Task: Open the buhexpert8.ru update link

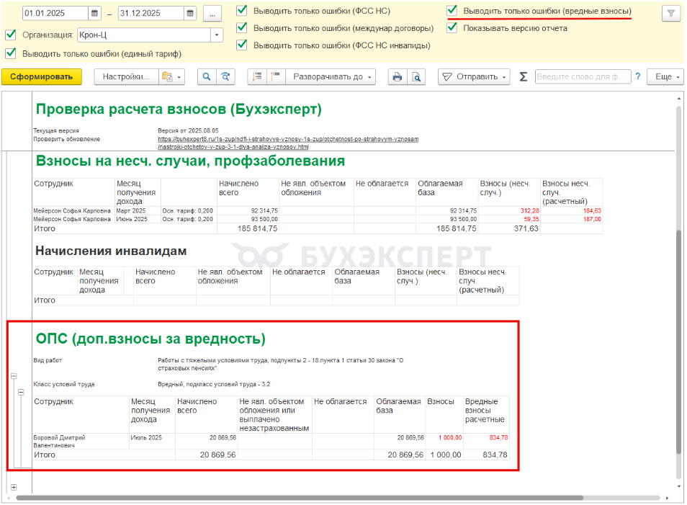Action: tap(288, 143)
